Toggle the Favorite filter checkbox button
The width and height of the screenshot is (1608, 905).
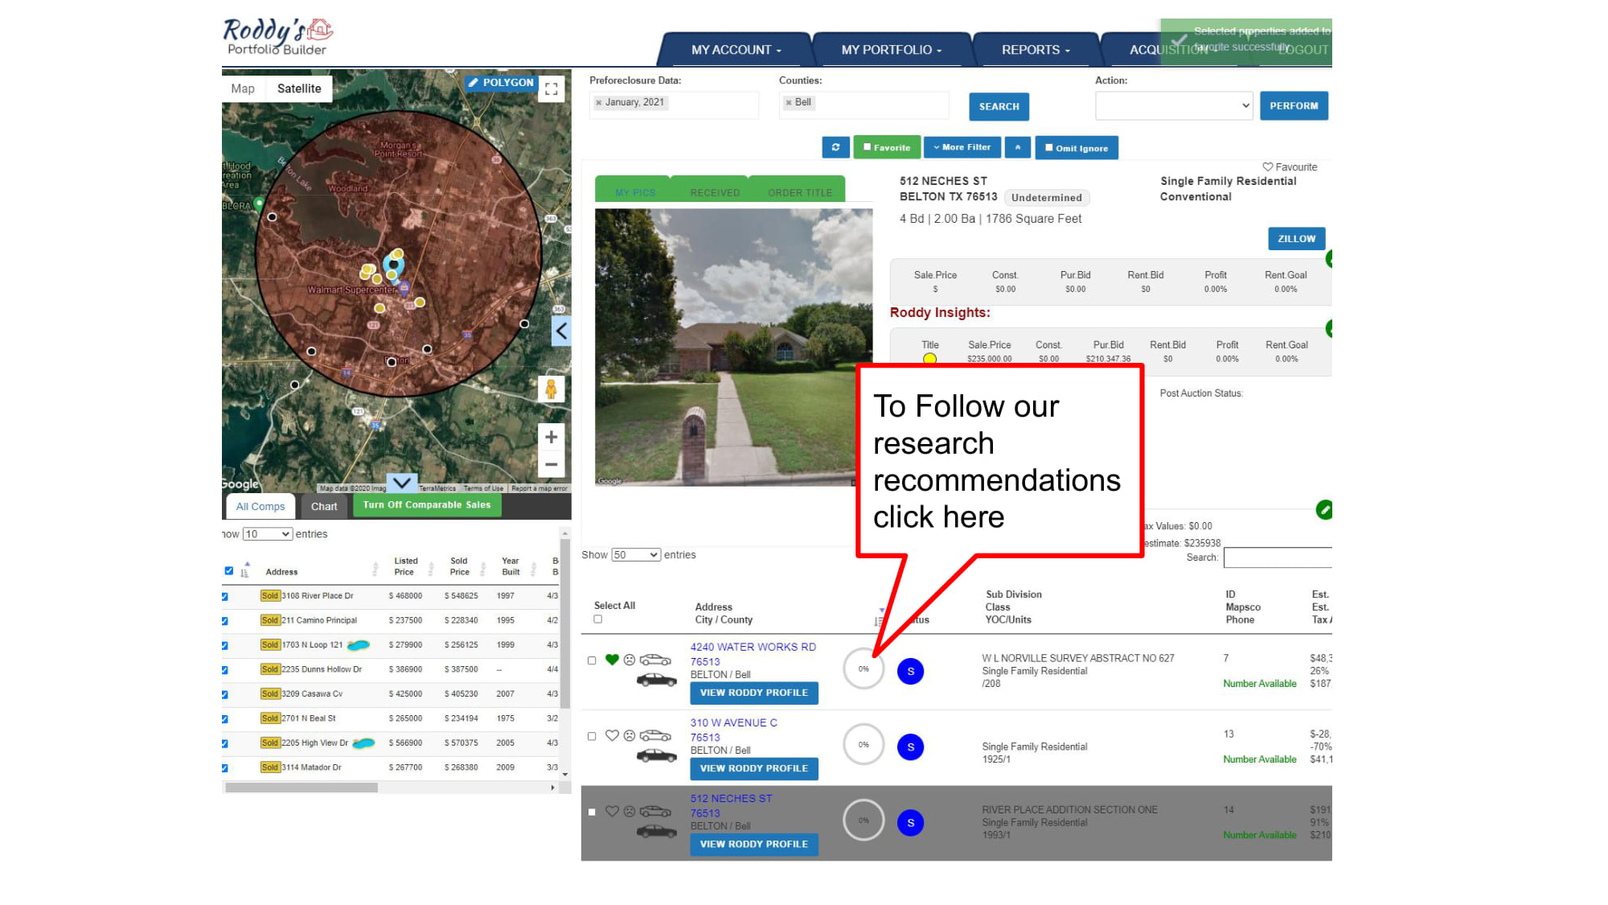click(x=887, y=147)
